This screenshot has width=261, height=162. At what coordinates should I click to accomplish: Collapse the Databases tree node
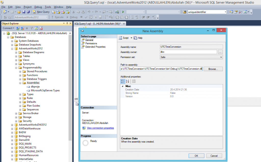point(8,37)
